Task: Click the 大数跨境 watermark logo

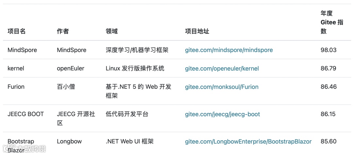Action: click(24, 148)
